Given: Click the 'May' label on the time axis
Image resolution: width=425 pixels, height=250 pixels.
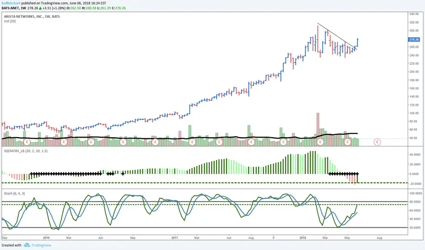Looking at the screenshot, I should click(347, 238).
